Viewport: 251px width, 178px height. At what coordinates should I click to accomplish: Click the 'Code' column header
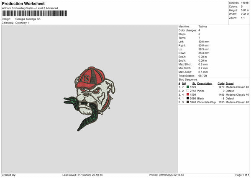tap(221, 84)
